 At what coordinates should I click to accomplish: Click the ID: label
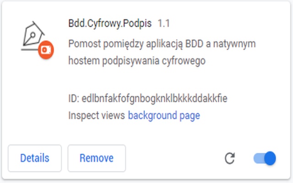coord(75,98)
